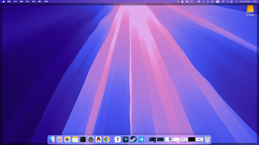Launch Steam from the Dock
The image size is (259, 145).
tap(133, 139)
